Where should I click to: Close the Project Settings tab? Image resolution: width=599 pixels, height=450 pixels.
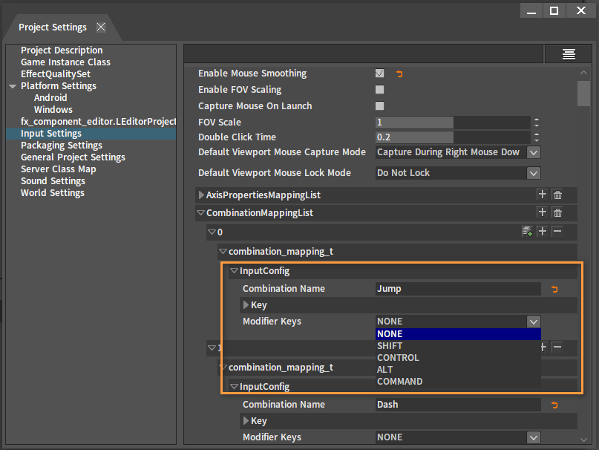point(101,27)
